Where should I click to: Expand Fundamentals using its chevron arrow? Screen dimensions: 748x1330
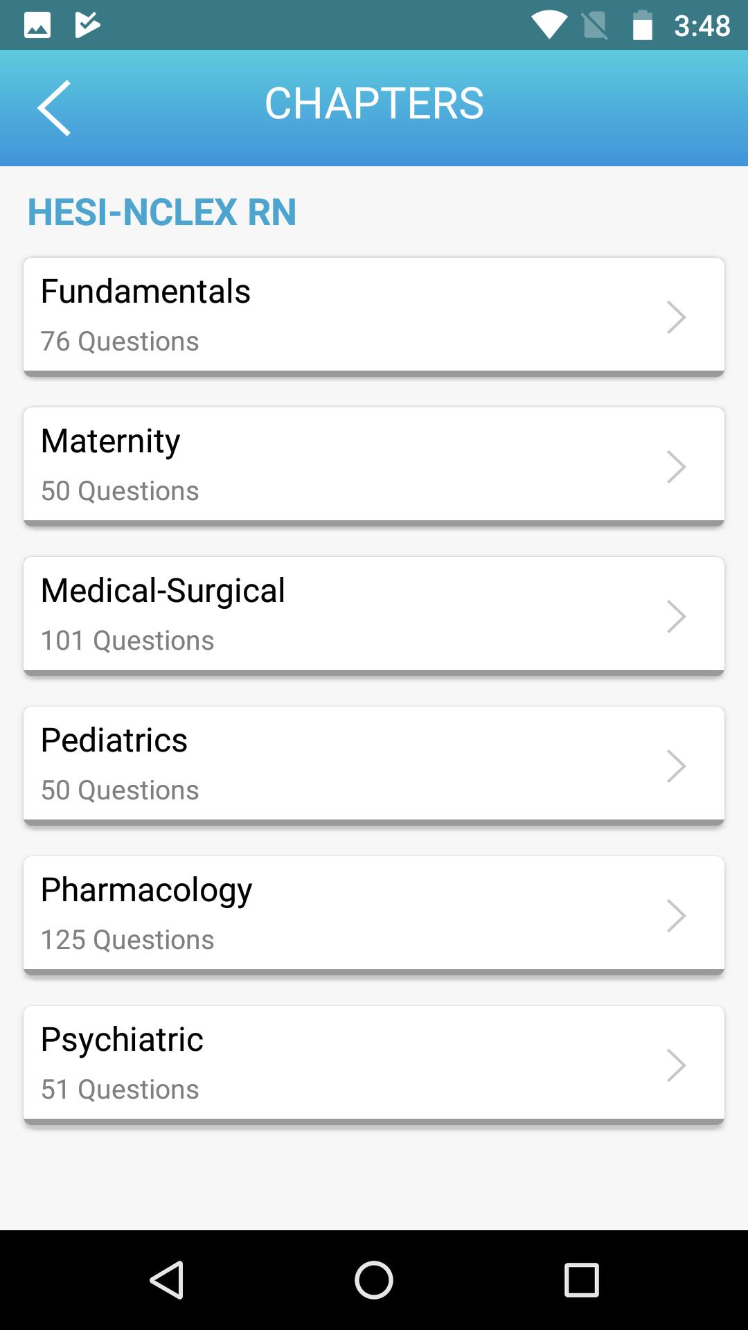pos(676,317)
